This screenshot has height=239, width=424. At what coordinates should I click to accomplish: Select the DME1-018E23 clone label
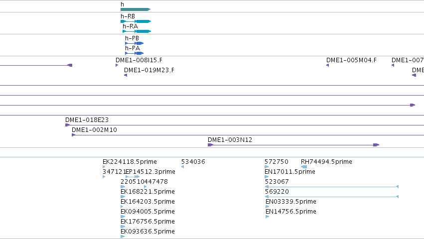click(87, 120)
